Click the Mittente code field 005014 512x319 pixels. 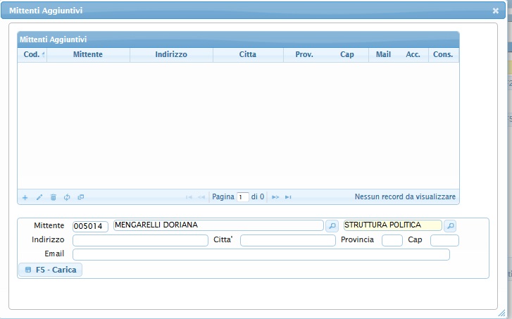(90, 226)
